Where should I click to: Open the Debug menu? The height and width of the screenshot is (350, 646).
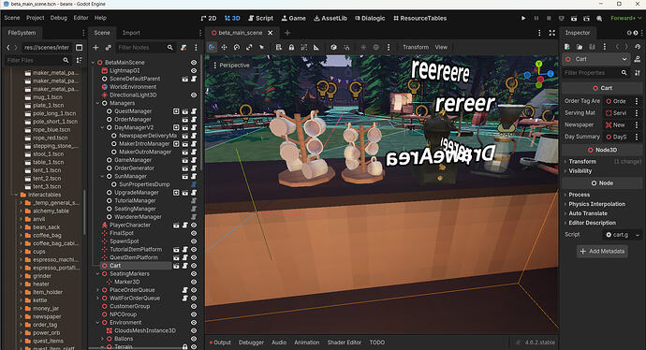click(x=58, y=18)
